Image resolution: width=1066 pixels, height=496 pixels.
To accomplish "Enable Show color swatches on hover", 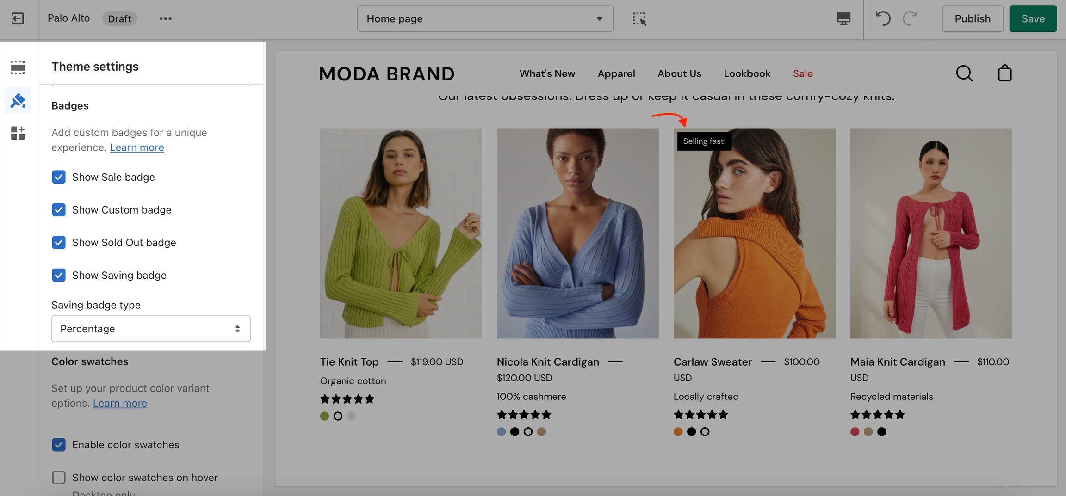I will coord(59,477).
